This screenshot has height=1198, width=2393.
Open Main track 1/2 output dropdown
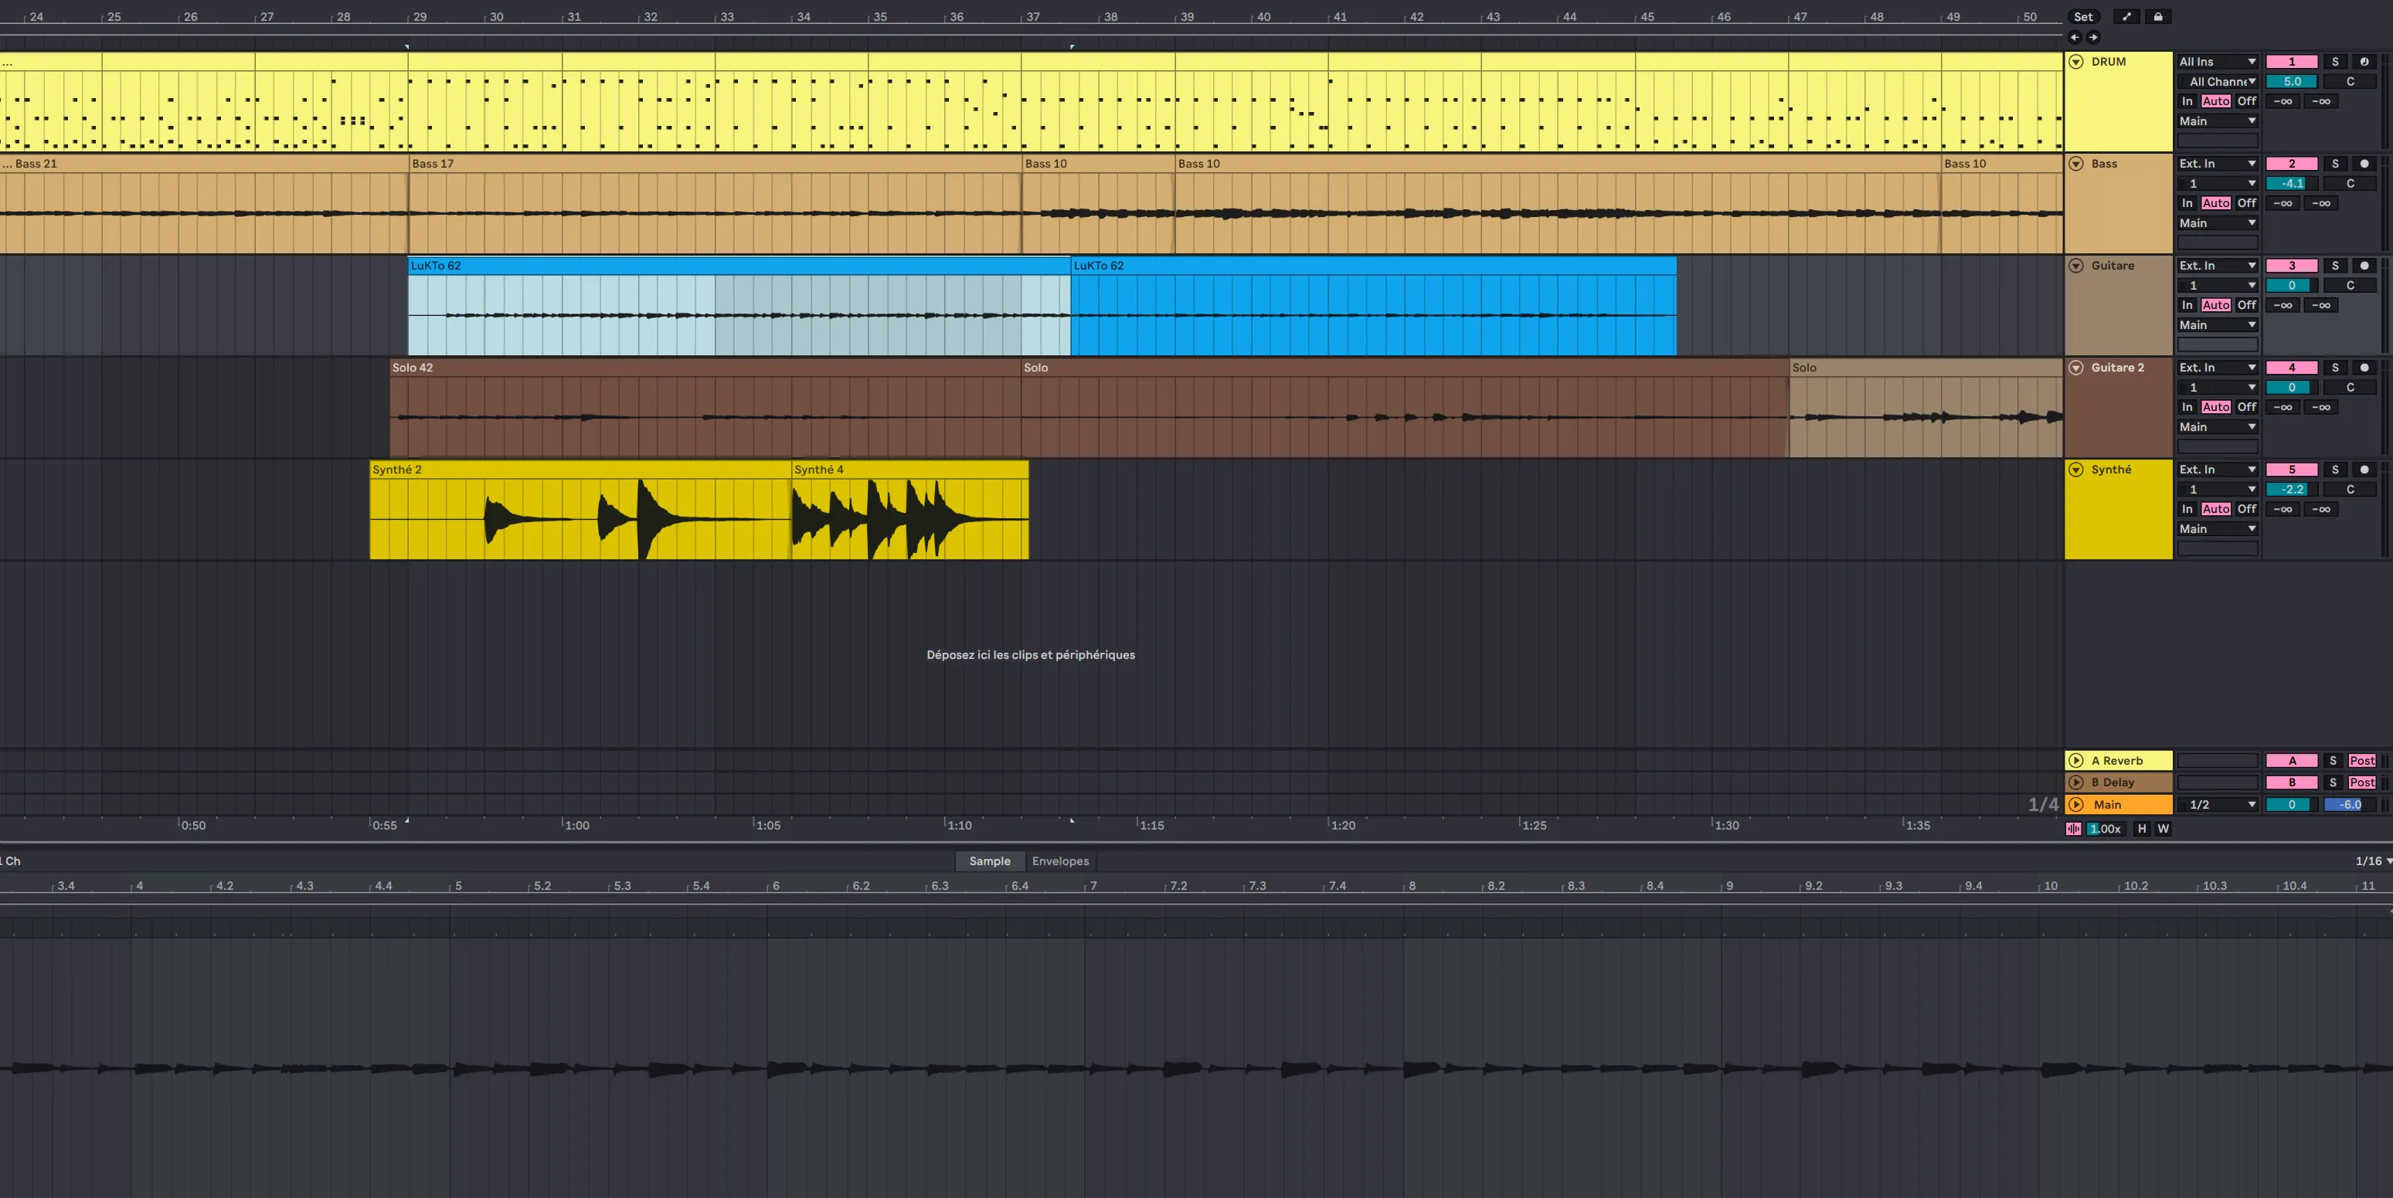point(2218,805)
